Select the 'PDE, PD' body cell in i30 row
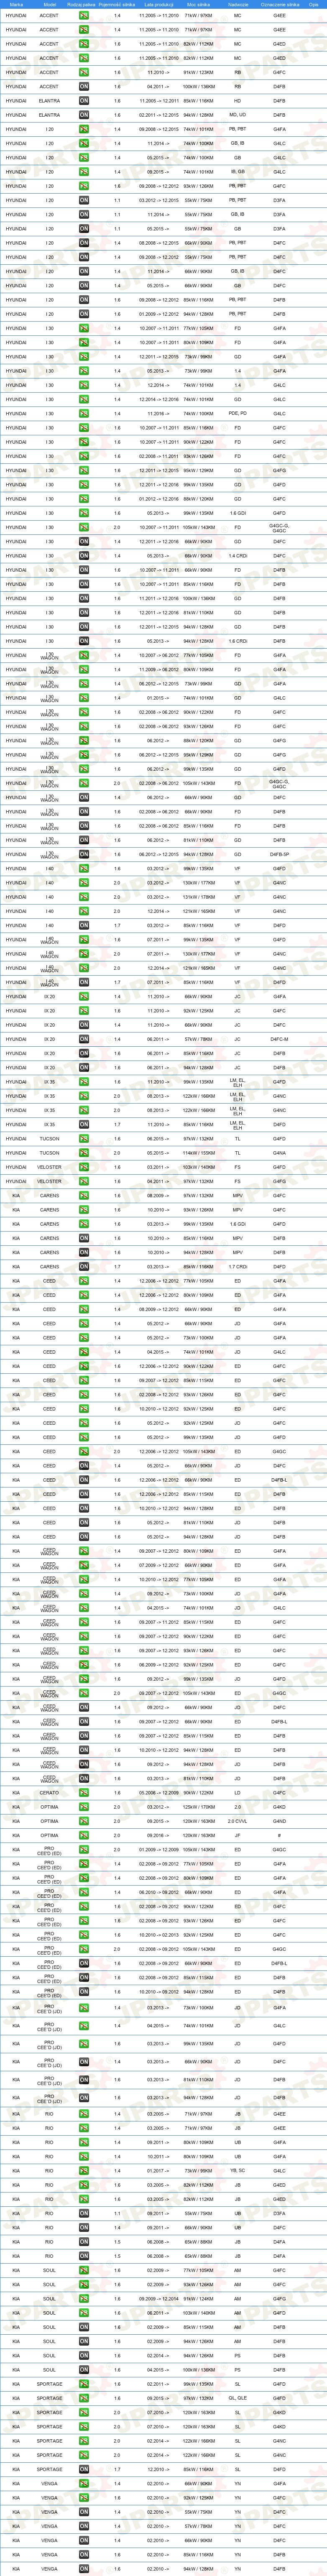This screenshot has width=327, height=2576. 237,414
